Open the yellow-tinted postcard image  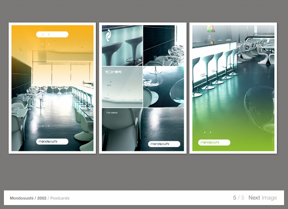coord(52,88)
